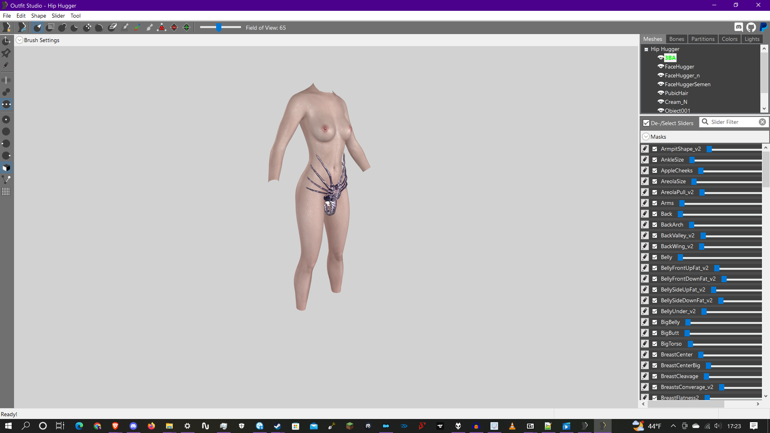770x433 pixels.
Task: Activate the Pivot pin tool
Action: [6, 53]
